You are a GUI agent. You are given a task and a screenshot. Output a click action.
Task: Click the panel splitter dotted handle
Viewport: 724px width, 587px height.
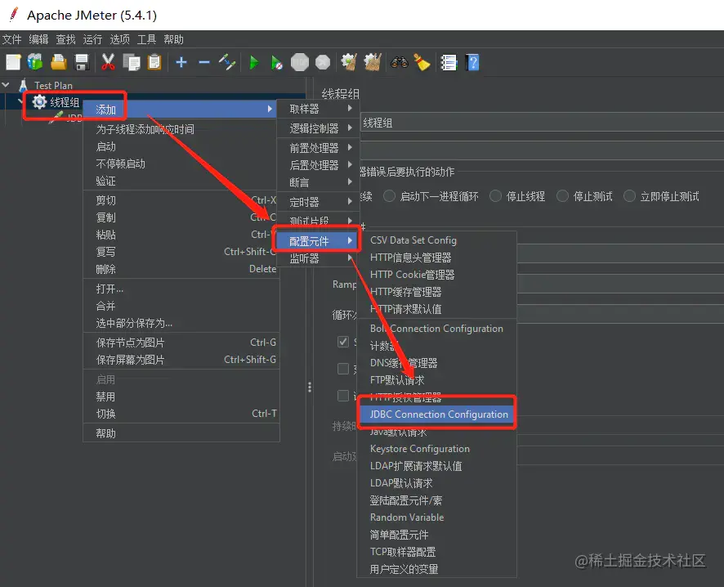310,387
